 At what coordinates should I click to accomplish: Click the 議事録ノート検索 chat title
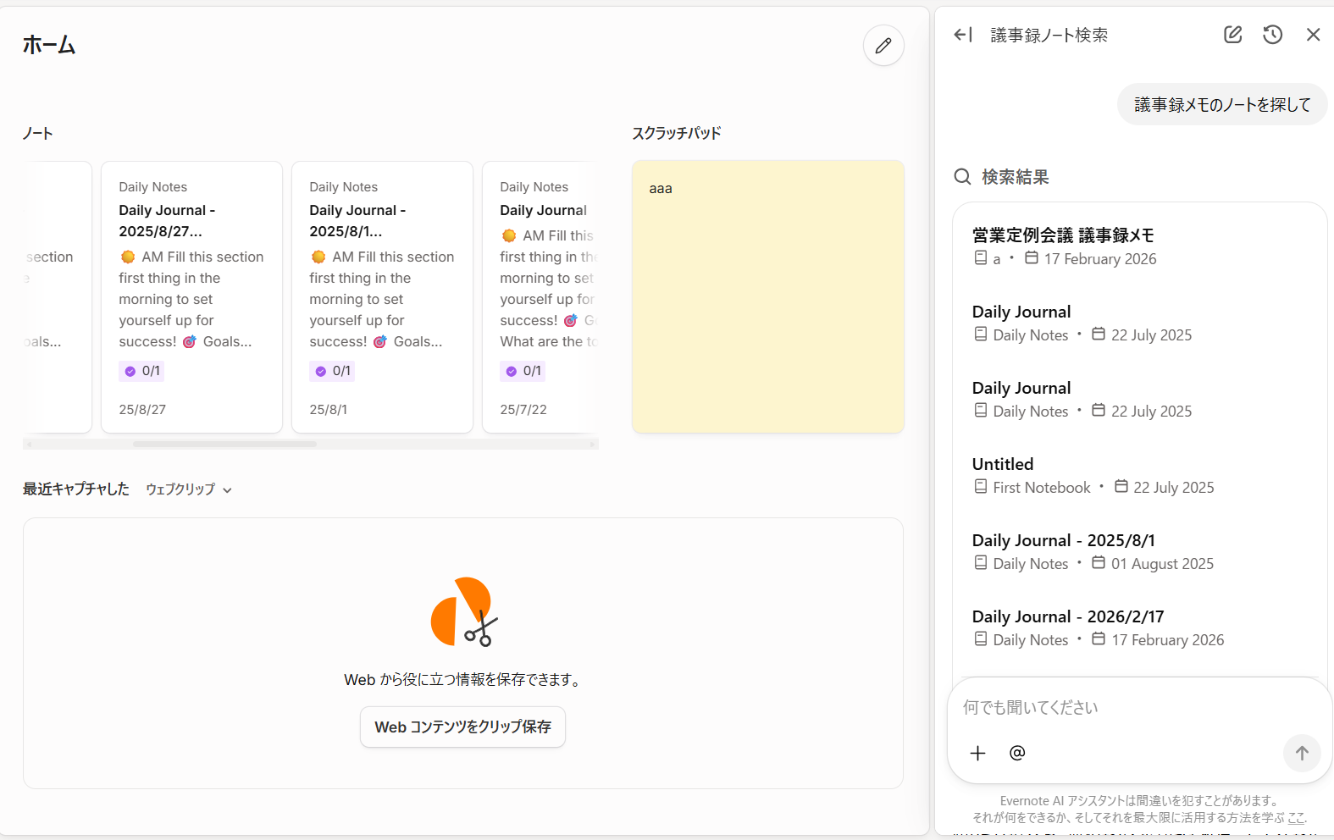coord(1049,35)
